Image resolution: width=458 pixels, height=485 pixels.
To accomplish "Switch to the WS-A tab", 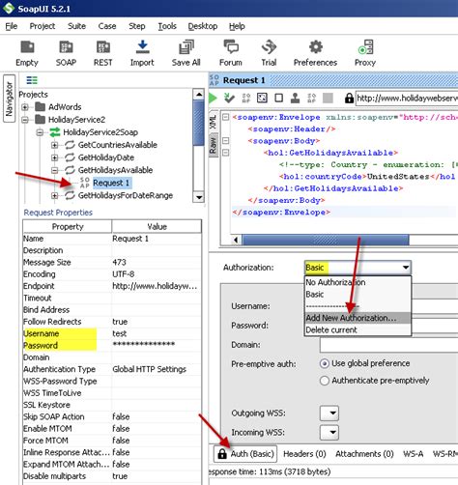I will tap(414, 454).
